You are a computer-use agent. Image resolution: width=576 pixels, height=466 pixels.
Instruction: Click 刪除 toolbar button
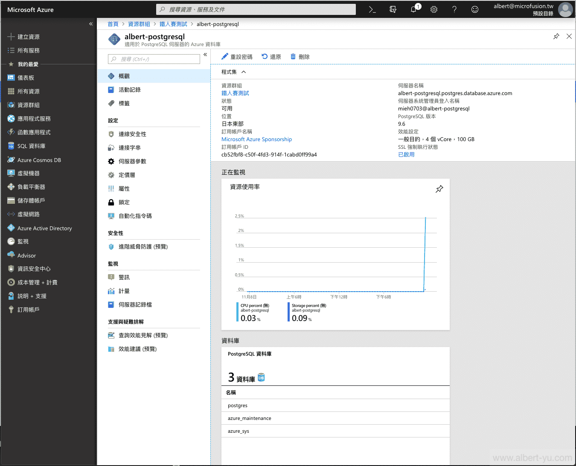tap(300, 57)
